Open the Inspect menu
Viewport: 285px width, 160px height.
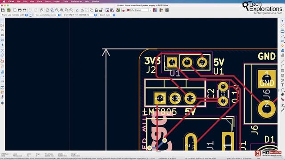click(x=57, y=1)
